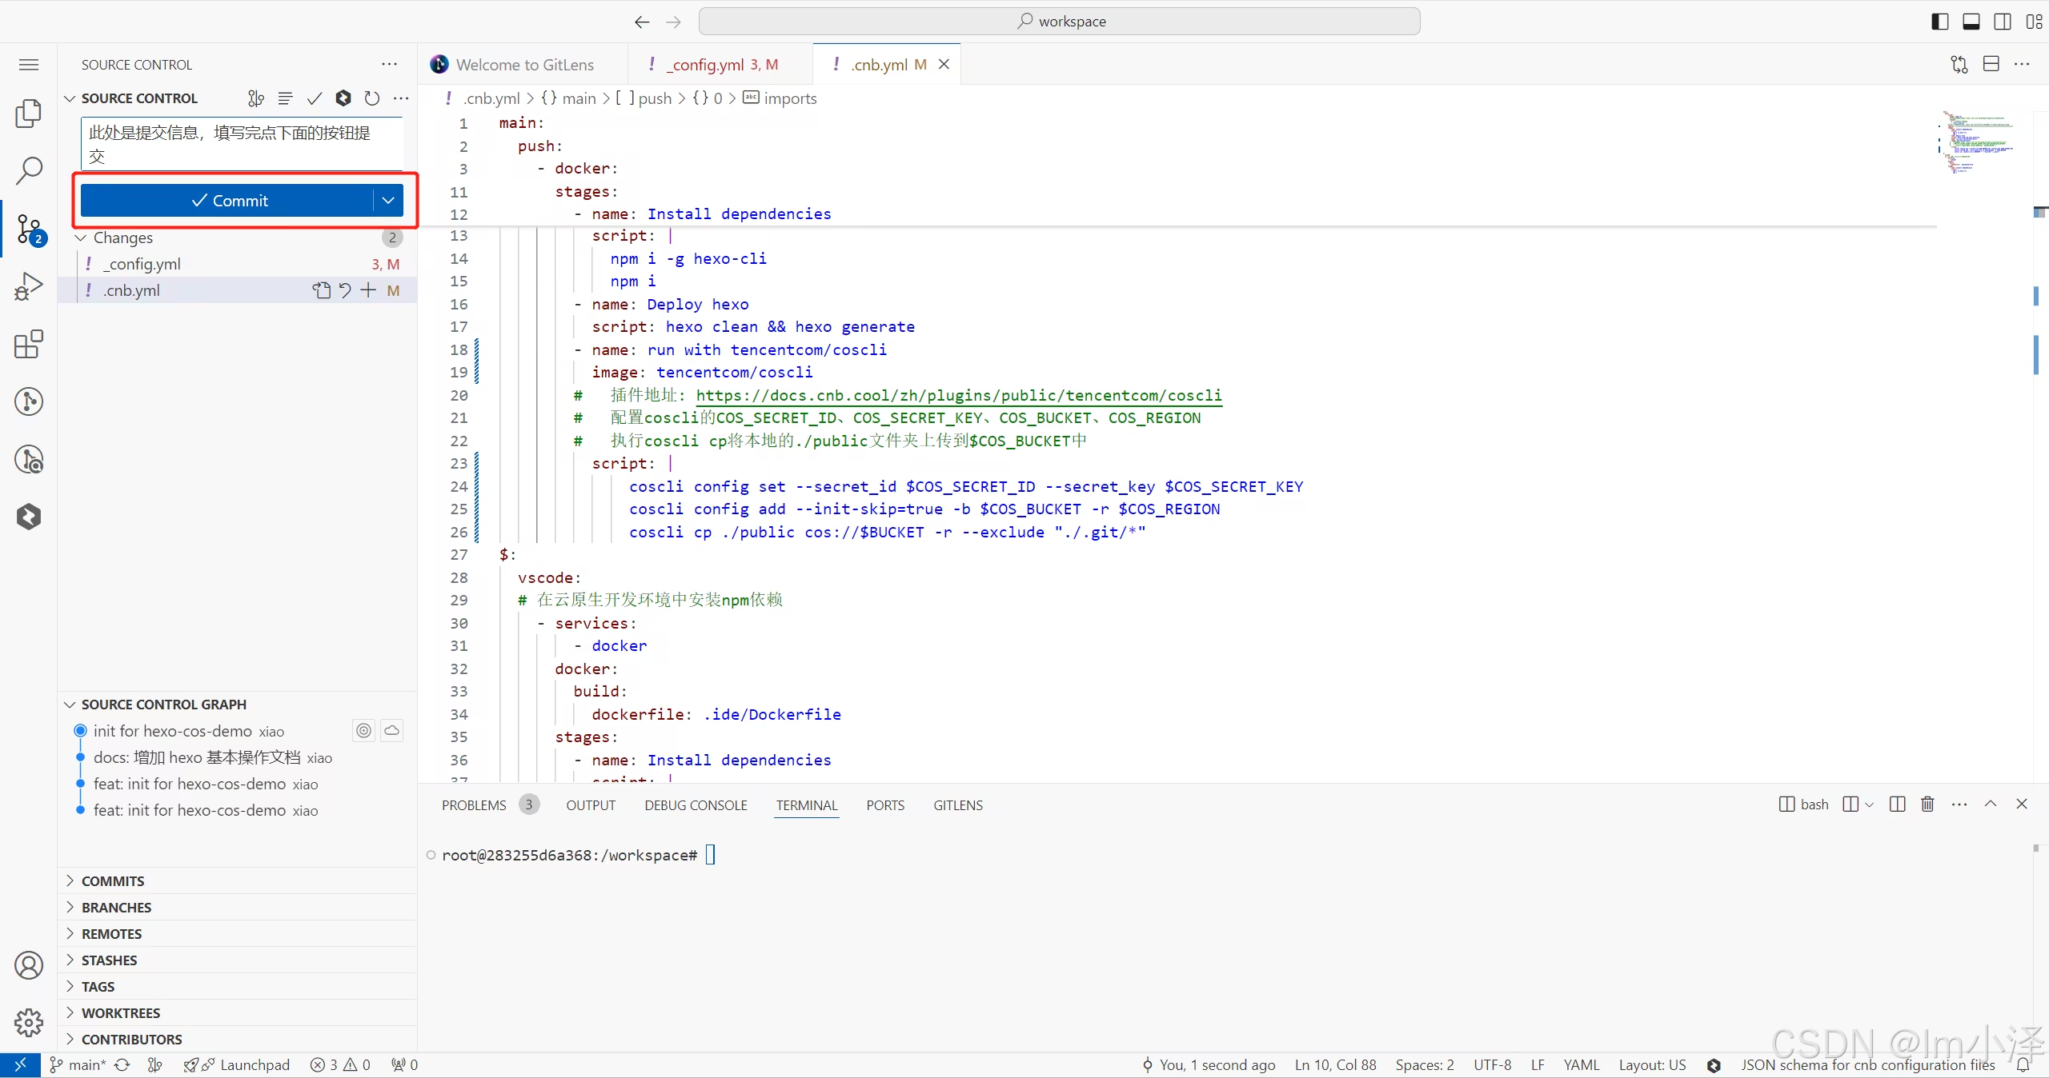This screenshot has width=2049, height=1078.
Task: Open the Run and Debug view
Action: pyautogui.click(x=29, y=286)
